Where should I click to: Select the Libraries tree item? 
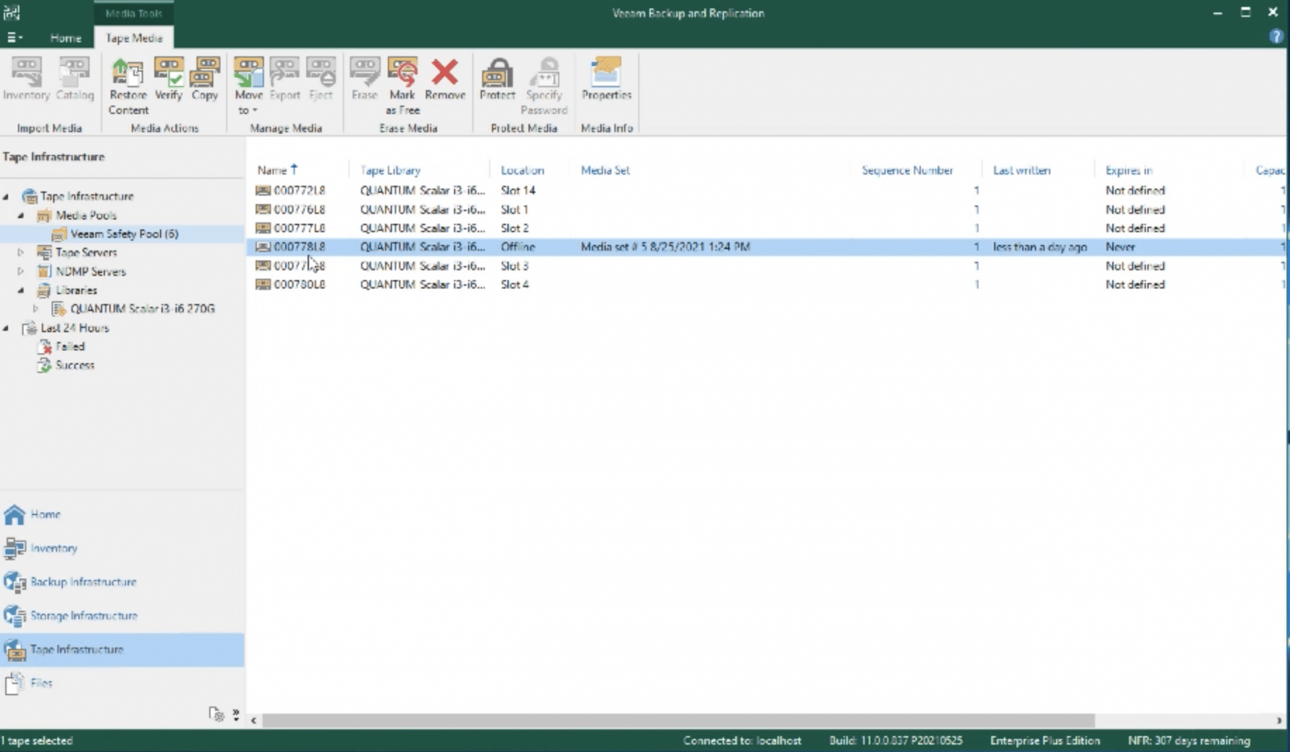pyautogui.click(x=76, y=290)
